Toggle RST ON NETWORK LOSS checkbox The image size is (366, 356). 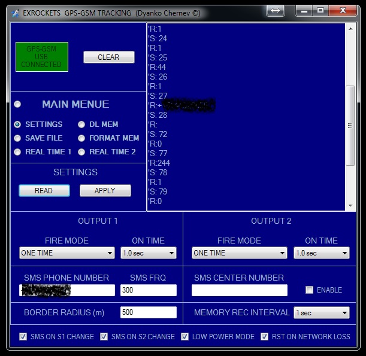[x=264, y=336]
